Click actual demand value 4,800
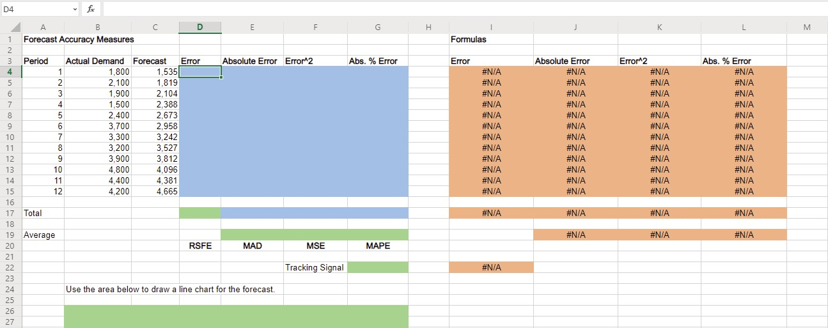The height and width of the screenshot is (328, 828). (x=97, y=169)
